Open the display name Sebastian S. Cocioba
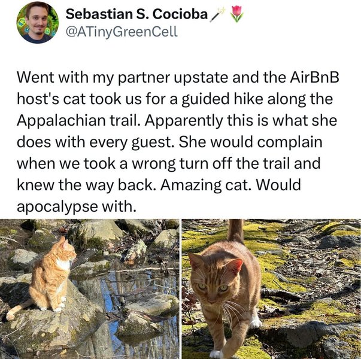This screenshot has height=359, width=361. click(x=136, y=14)
